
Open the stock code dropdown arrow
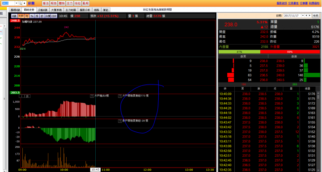(x=16, y=3)
